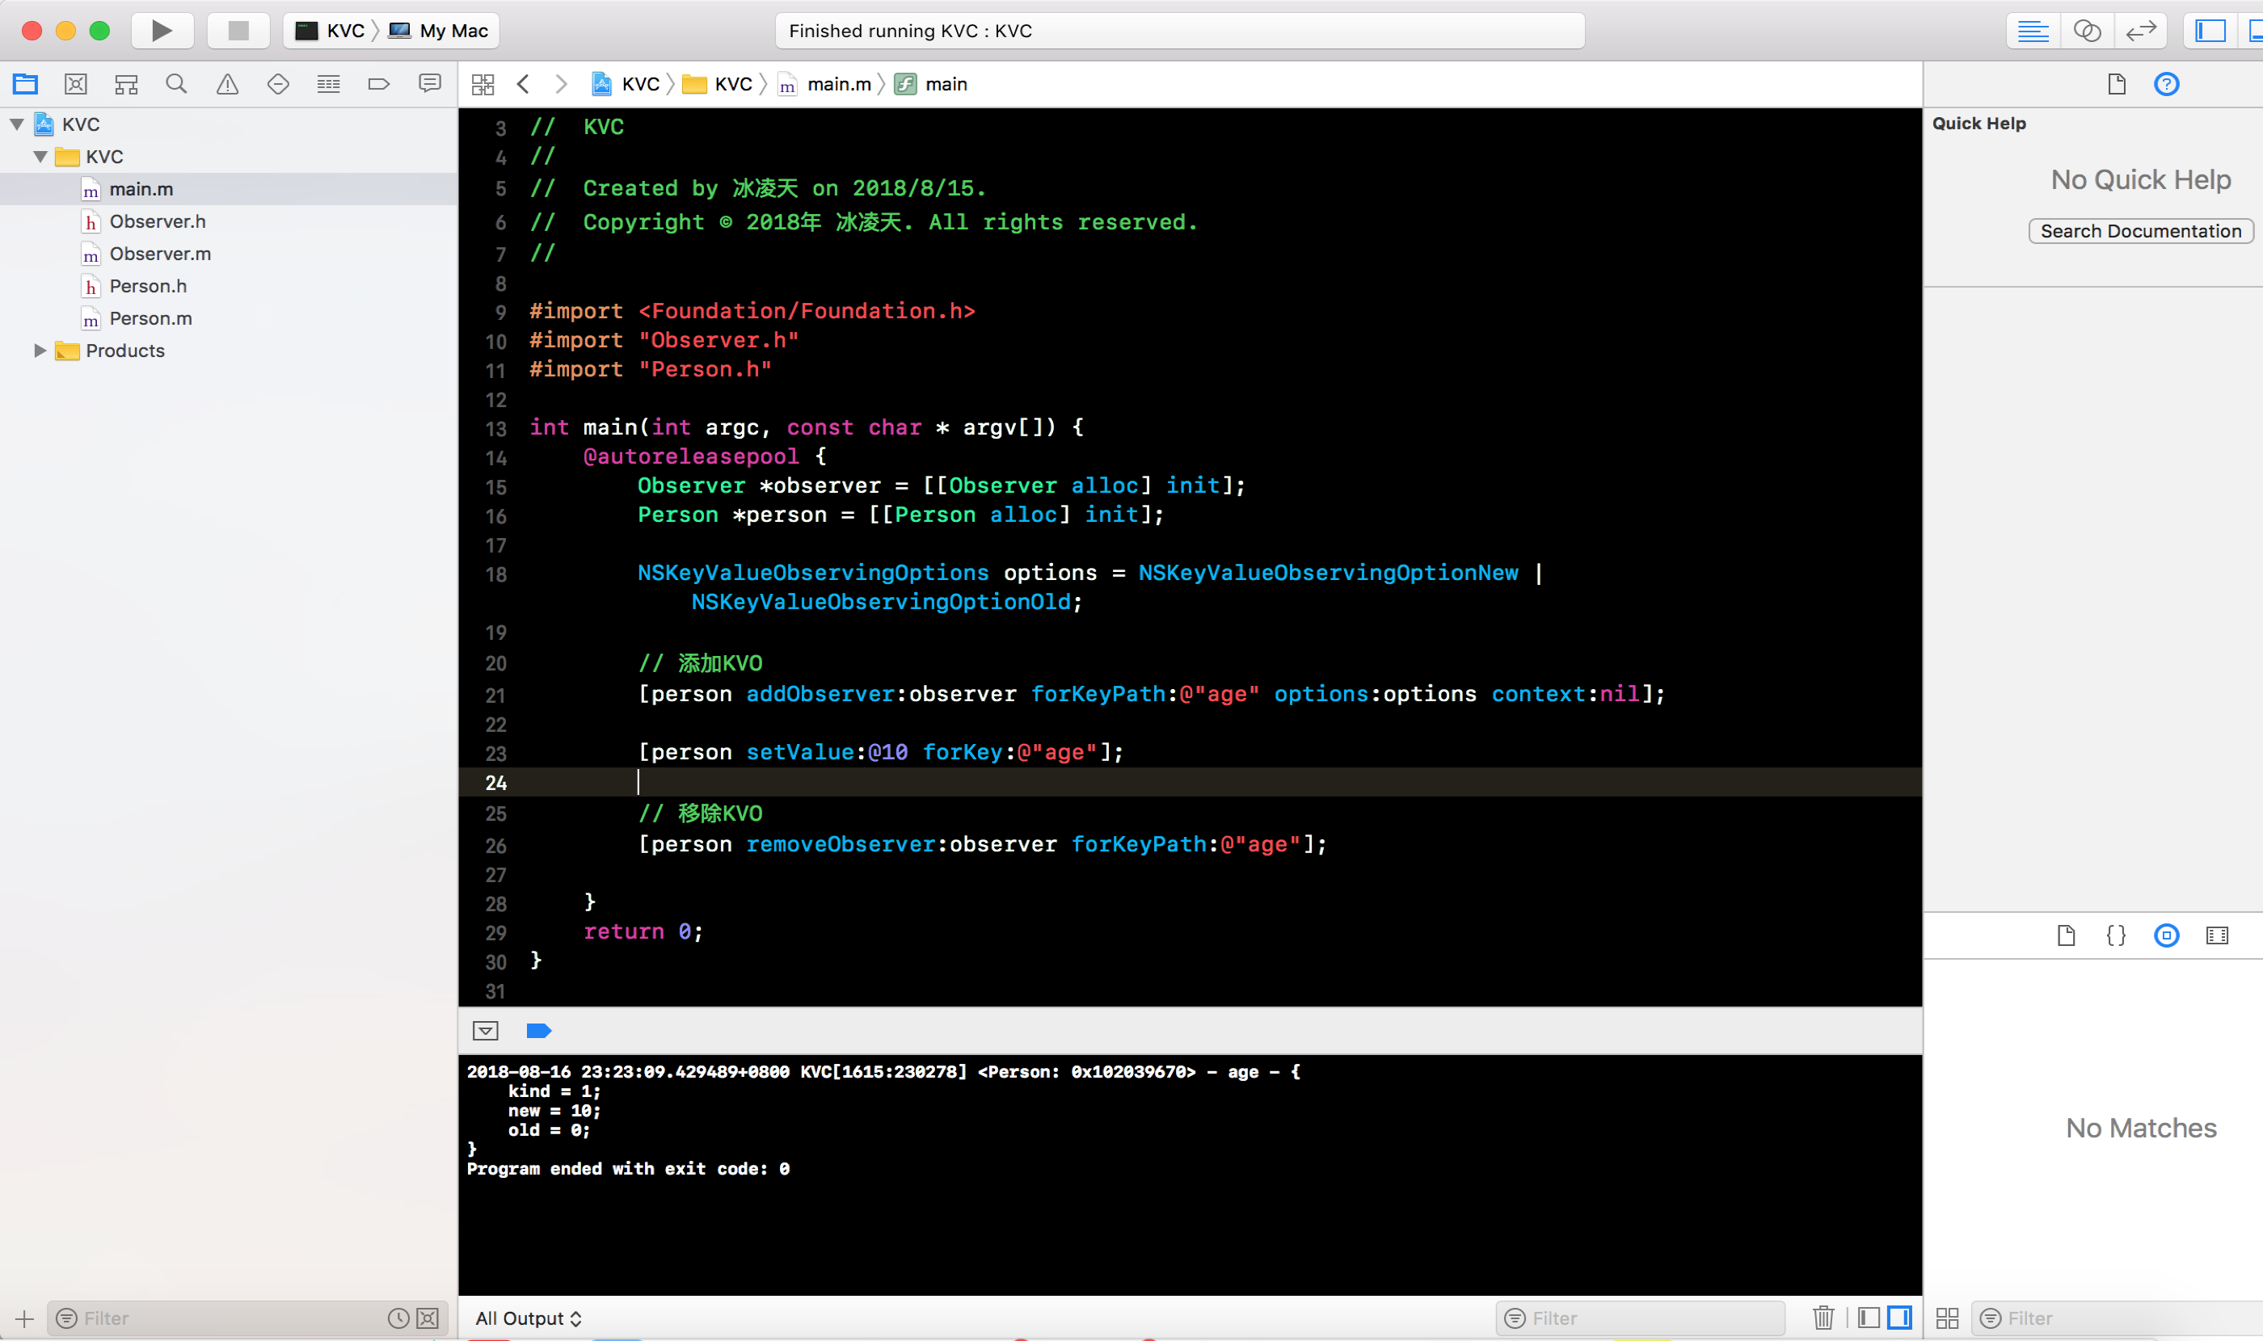Viewport: 2263px width, 1341px height.
Task: Toggle the variables view pane button
Action: click(x=1869, y=1318)
